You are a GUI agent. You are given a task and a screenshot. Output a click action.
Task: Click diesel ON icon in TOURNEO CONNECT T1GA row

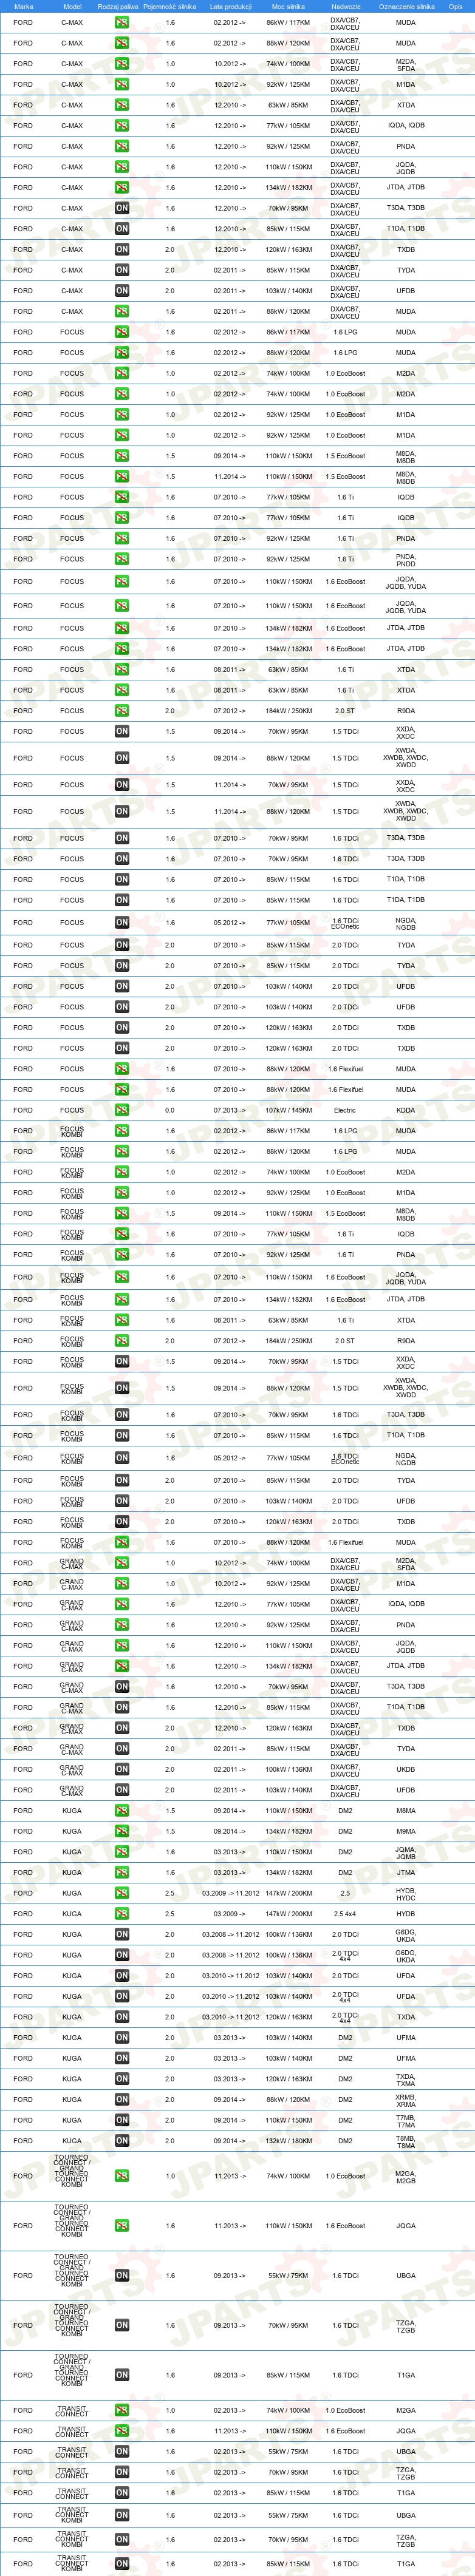tap(121, 2375)
